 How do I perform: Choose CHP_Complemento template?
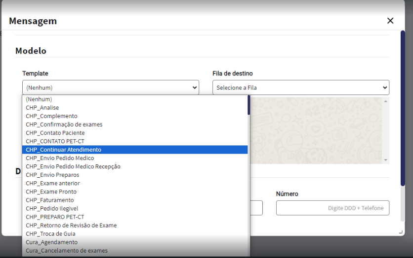tap(135, 116)
